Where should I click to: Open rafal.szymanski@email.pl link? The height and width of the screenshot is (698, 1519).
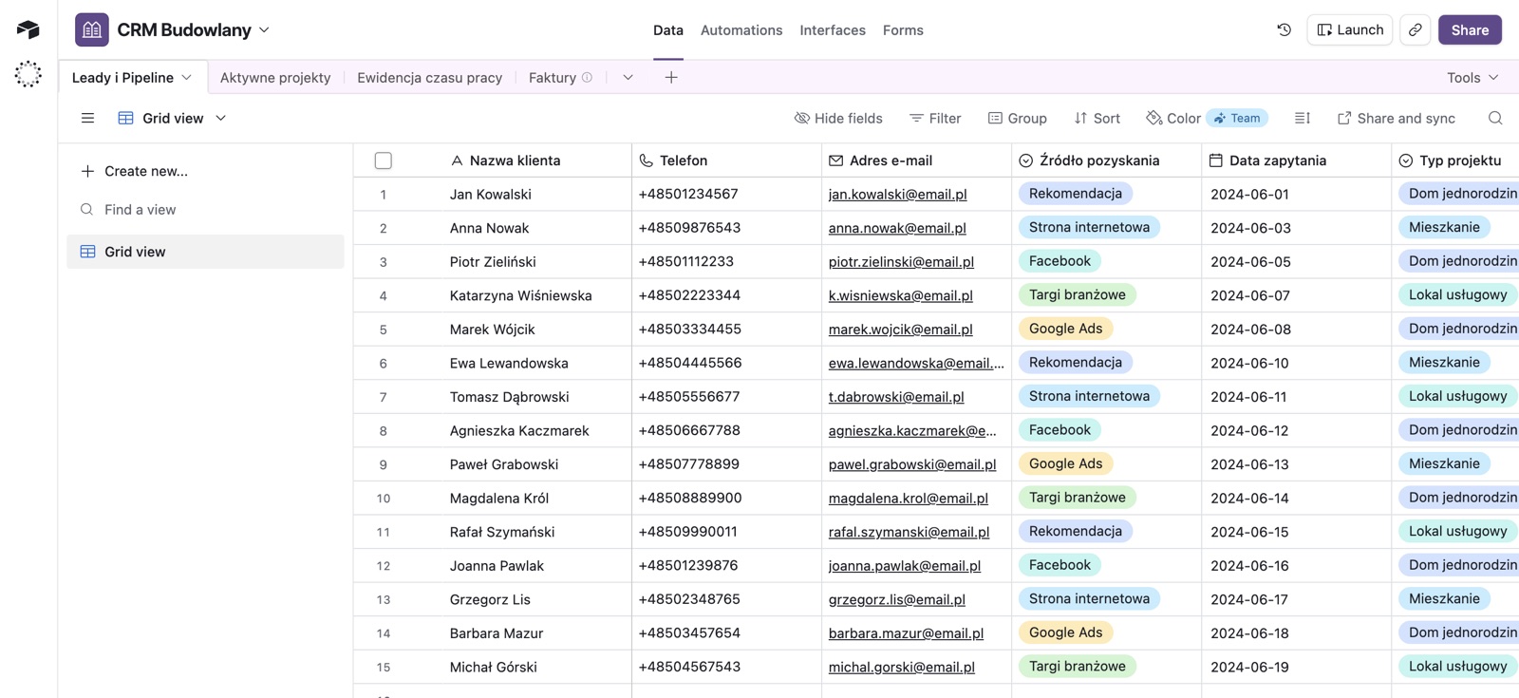(909, 532)
